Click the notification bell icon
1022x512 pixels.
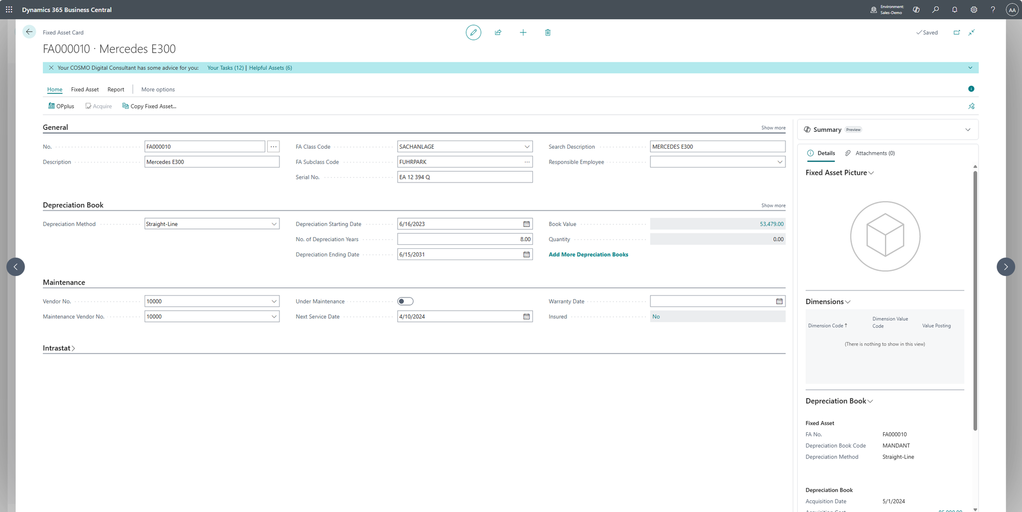coord(954,10)
